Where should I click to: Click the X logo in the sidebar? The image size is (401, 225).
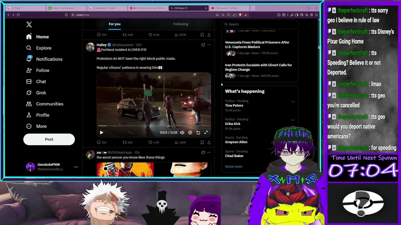[29, 24]
